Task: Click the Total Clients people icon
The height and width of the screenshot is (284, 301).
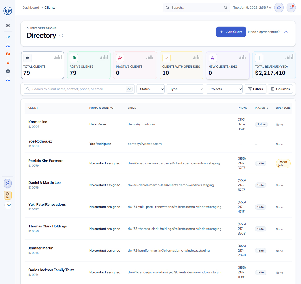Action: (x=28, y=58)
